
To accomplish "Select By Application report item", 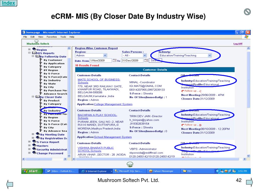I will click(54, 64).
